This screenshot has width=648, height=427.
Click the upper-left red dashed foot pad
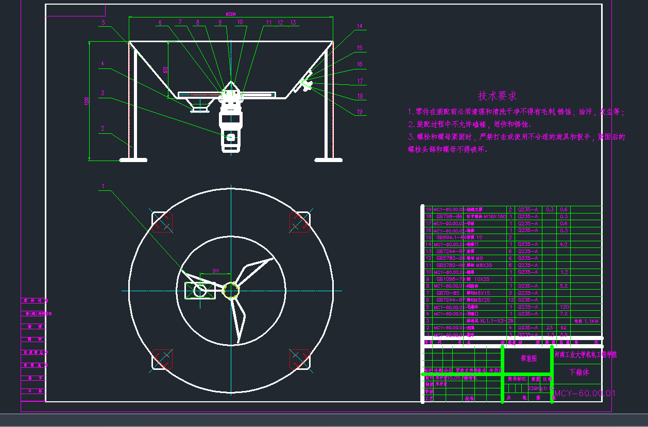pos(162,222)
